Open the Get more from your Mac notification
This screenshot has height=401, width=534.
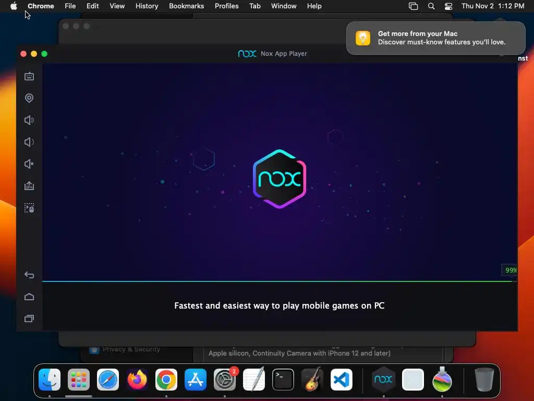point(435,38)
